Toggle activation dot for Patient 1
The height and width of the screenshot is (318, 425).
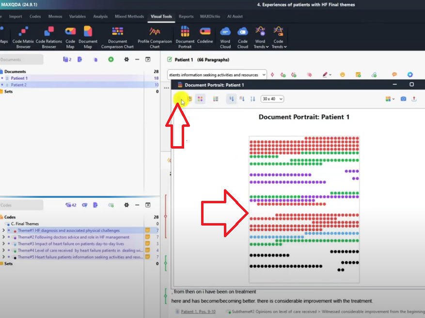(2, 78)
